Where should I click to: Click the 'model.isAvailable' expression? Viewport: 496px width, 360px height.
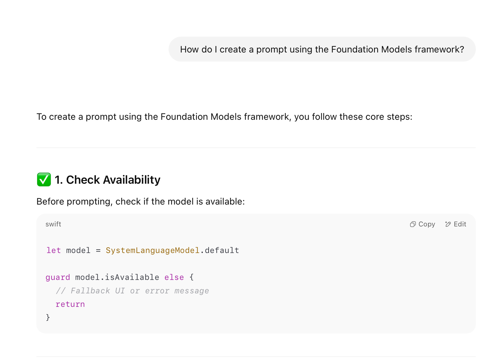[117, 277]
